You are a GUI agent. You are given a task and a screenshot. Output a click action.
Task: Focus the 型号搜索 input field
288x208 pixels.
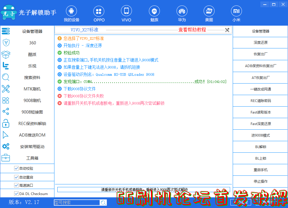pyautogui.click(x=77, y=203)
